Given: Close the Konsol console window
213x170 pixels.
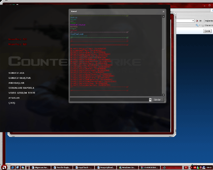Looking at the screenshot, I should (x=163, y=12).
